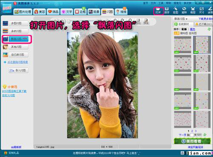The width and height of the screenshot is (213, 157).
Task: Open the QQ最新版 link
Action: tap(16, 147)
